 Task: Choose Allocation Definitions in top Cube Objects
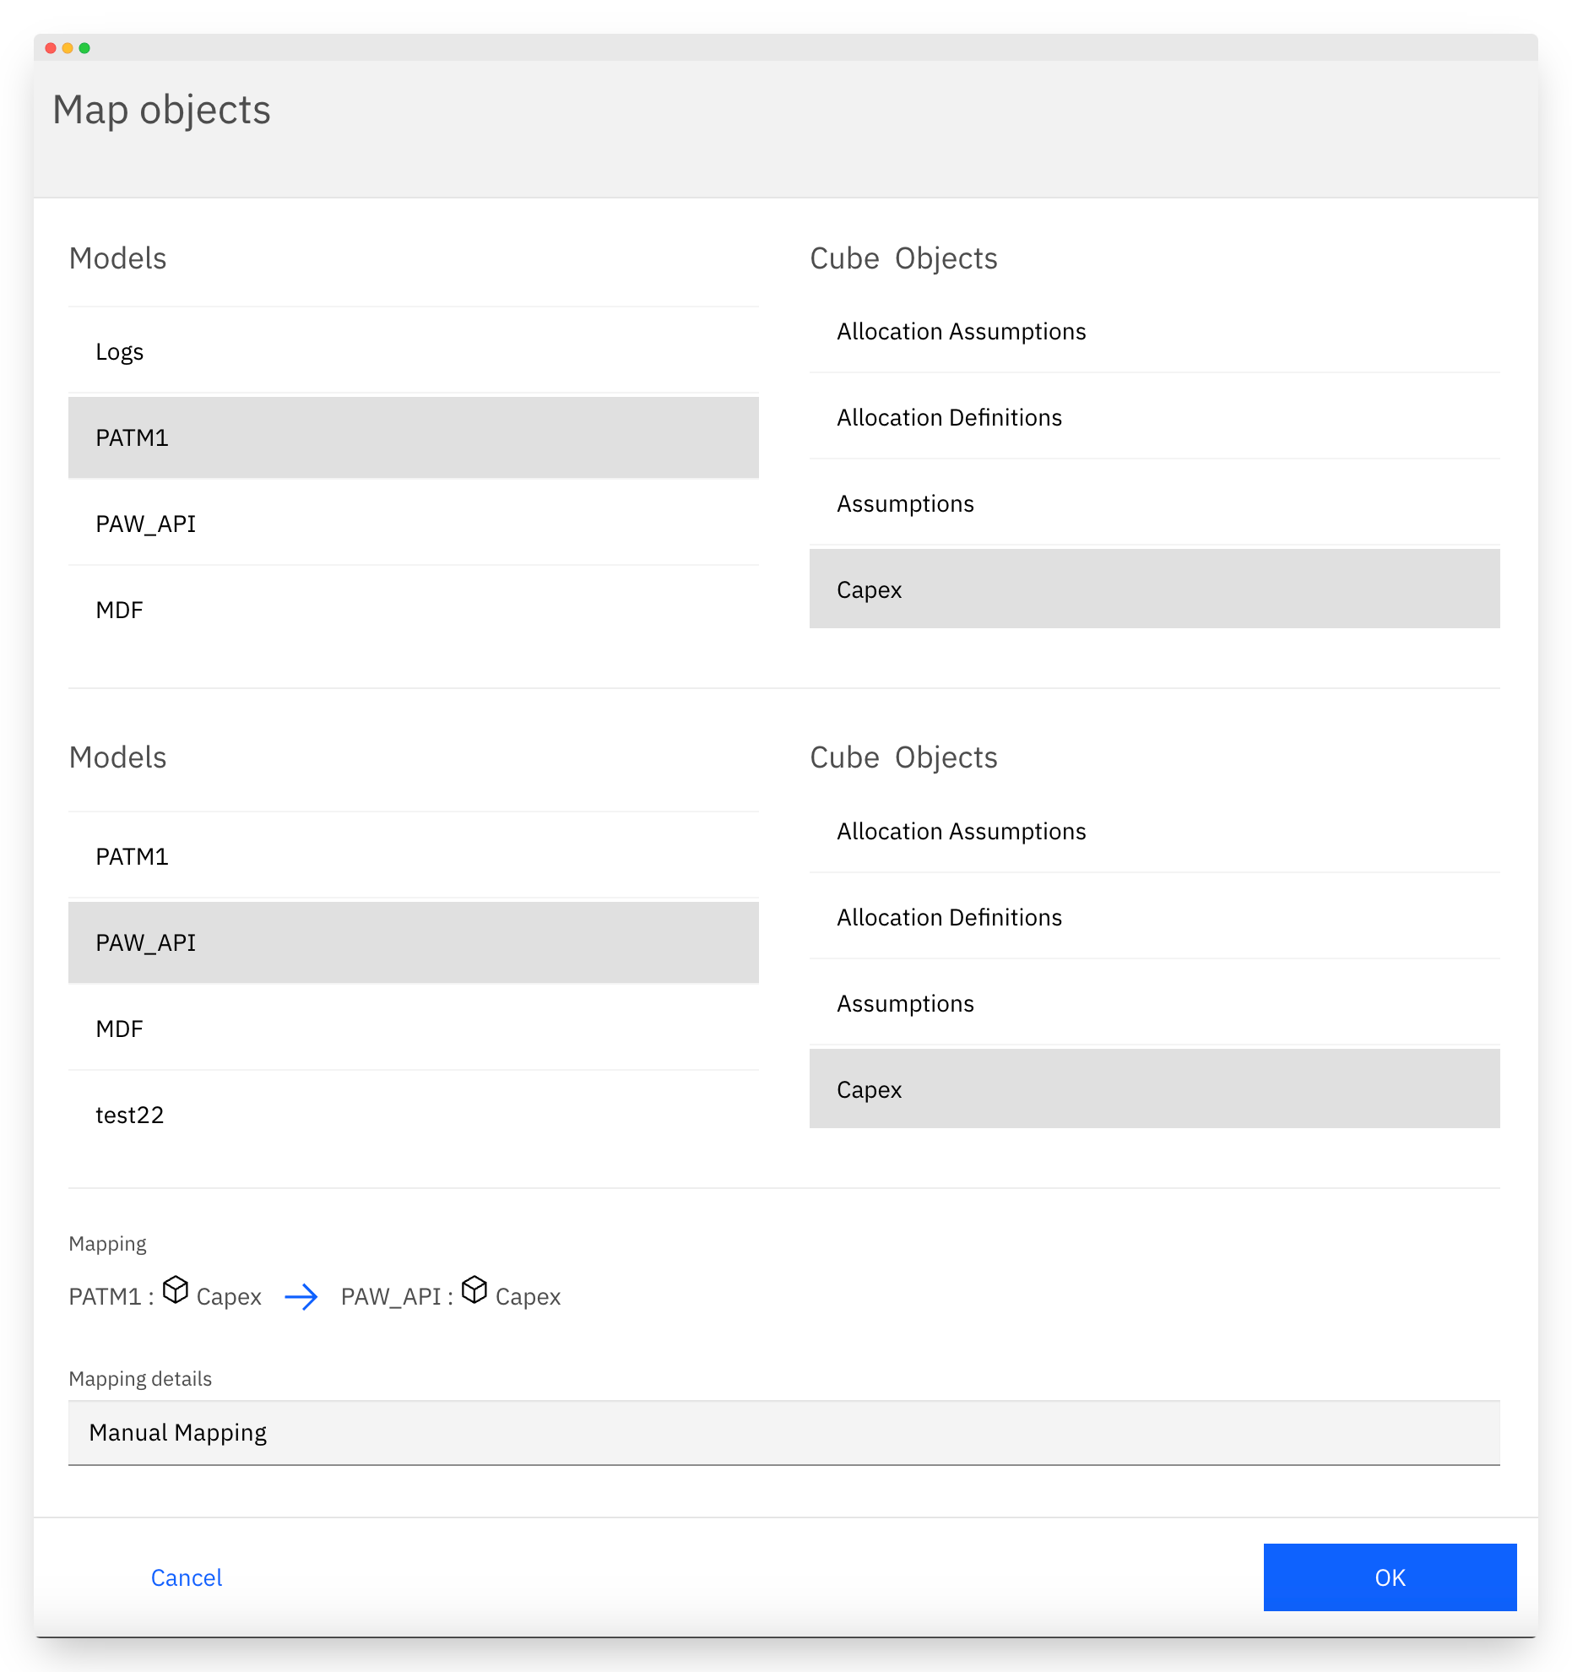click(x=1155, y=417)
